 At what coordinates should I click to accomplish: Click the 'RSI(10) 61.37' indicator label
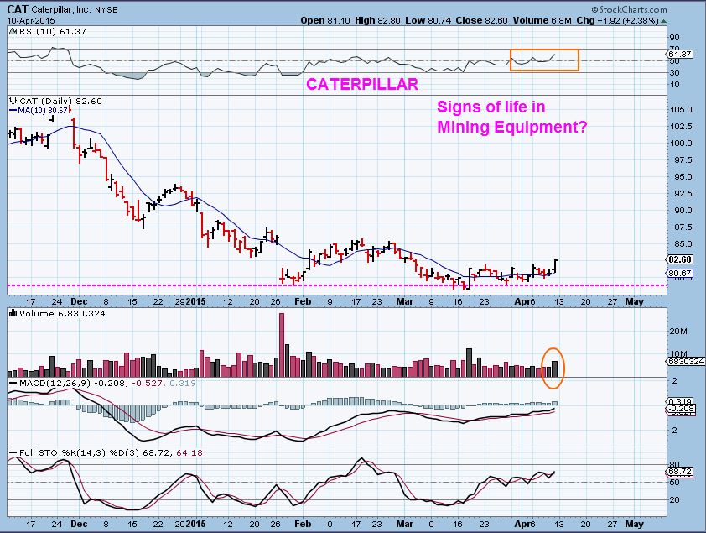click(52, 32)
